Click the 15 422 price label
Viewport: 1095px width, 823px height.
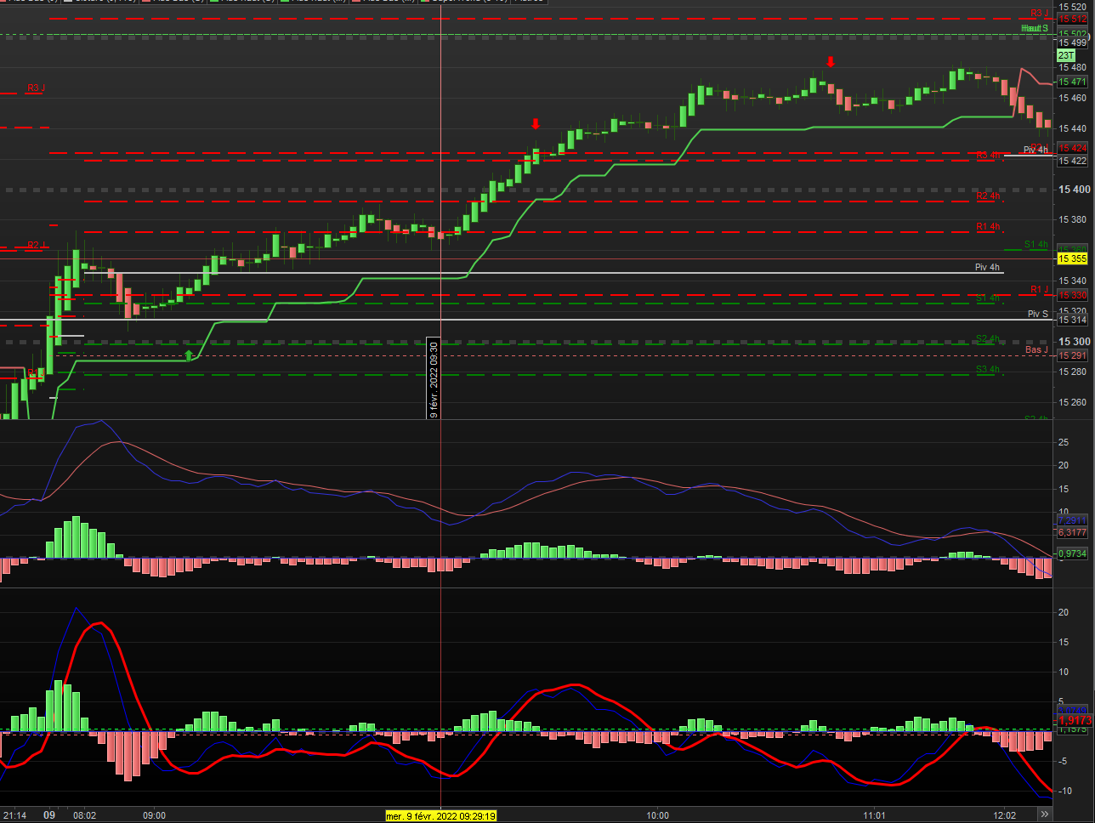click(x=1072, y=161)
